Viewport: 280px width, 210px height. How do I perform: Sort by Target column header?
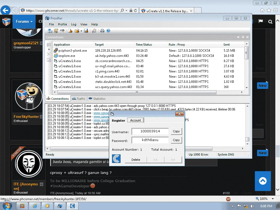114,45
